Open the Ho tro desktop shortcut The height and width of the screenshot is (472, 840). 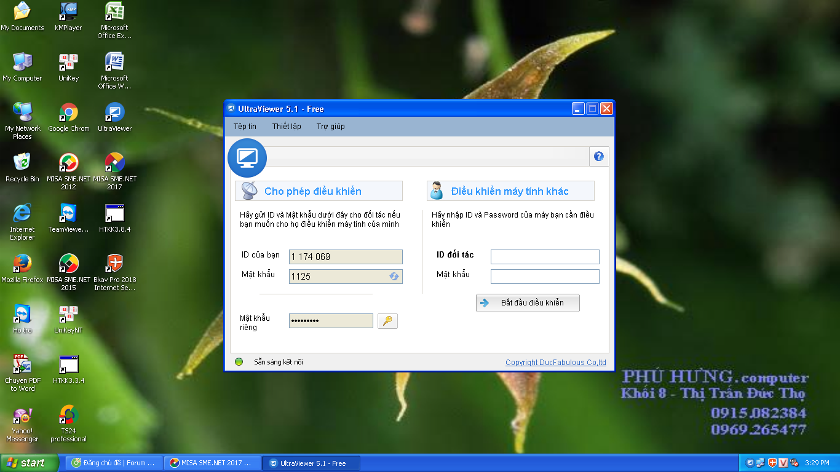point(22,319)
